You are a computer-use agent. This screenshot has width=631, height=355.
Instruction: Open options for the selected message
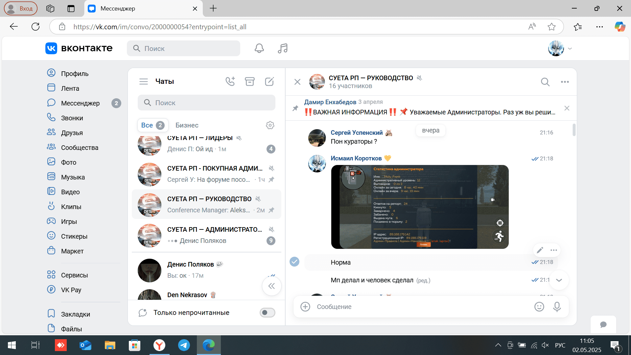pos(553,250)
